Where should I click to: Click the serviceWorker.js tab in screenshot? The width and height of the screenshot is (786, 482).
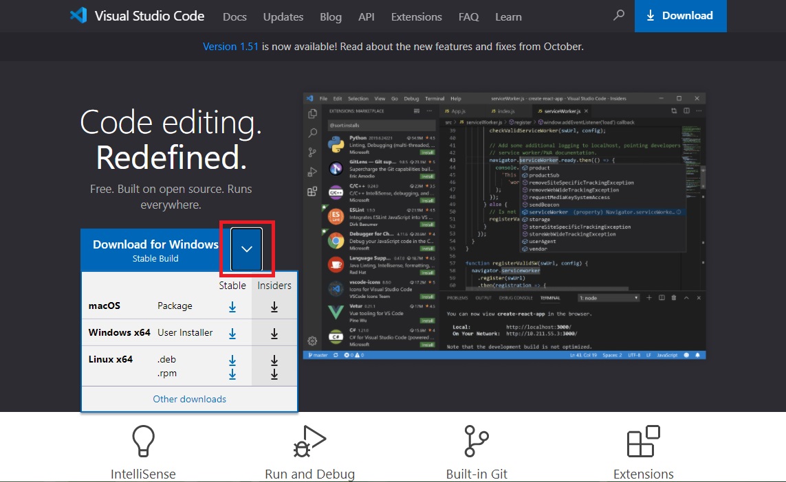point(562,111)
